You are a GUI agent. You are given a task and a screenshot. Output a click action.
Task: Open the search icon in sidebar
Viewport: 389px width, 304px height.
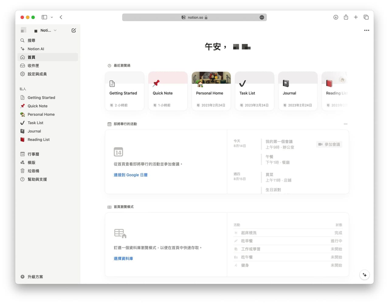(x=22, y=40)
